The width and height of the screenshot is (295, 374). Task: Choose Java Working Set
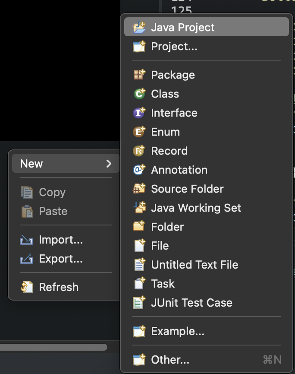click(x=207, y=207)
